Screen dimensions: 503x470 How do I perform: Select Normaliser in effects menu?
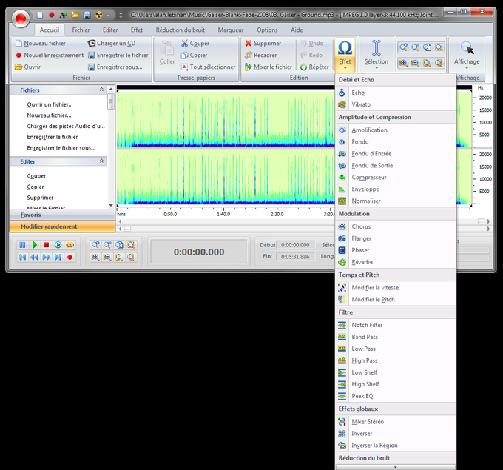(396, 201)
